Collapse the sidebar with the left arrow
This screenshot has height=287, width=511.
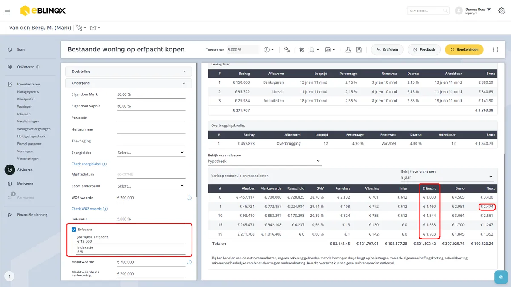pos(9,276)
